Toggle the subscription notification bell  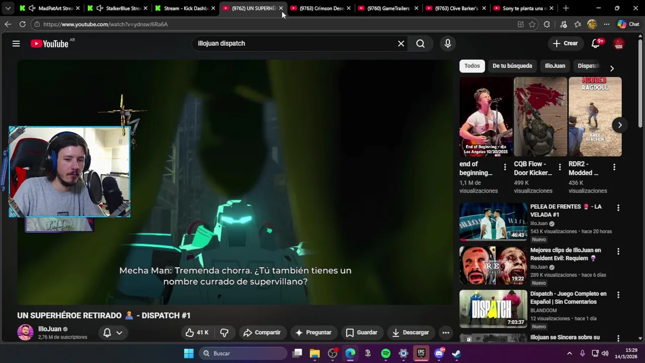[107, 332]
